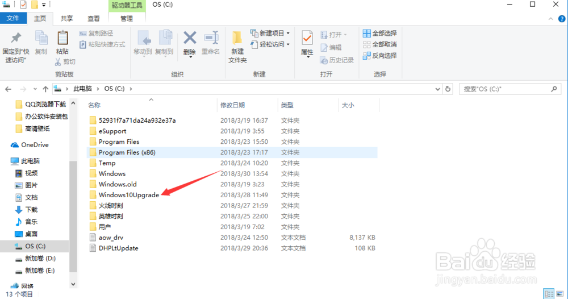Click the Back navigation arrow
This screenshot has width=568, height=299.
tap(9, 89)
